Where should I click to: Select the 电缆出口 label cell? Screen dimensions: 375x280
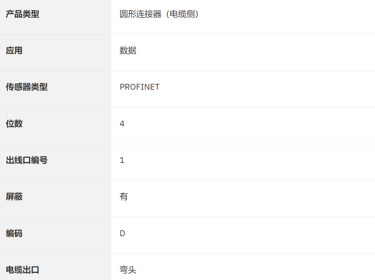tap(55, 267)
